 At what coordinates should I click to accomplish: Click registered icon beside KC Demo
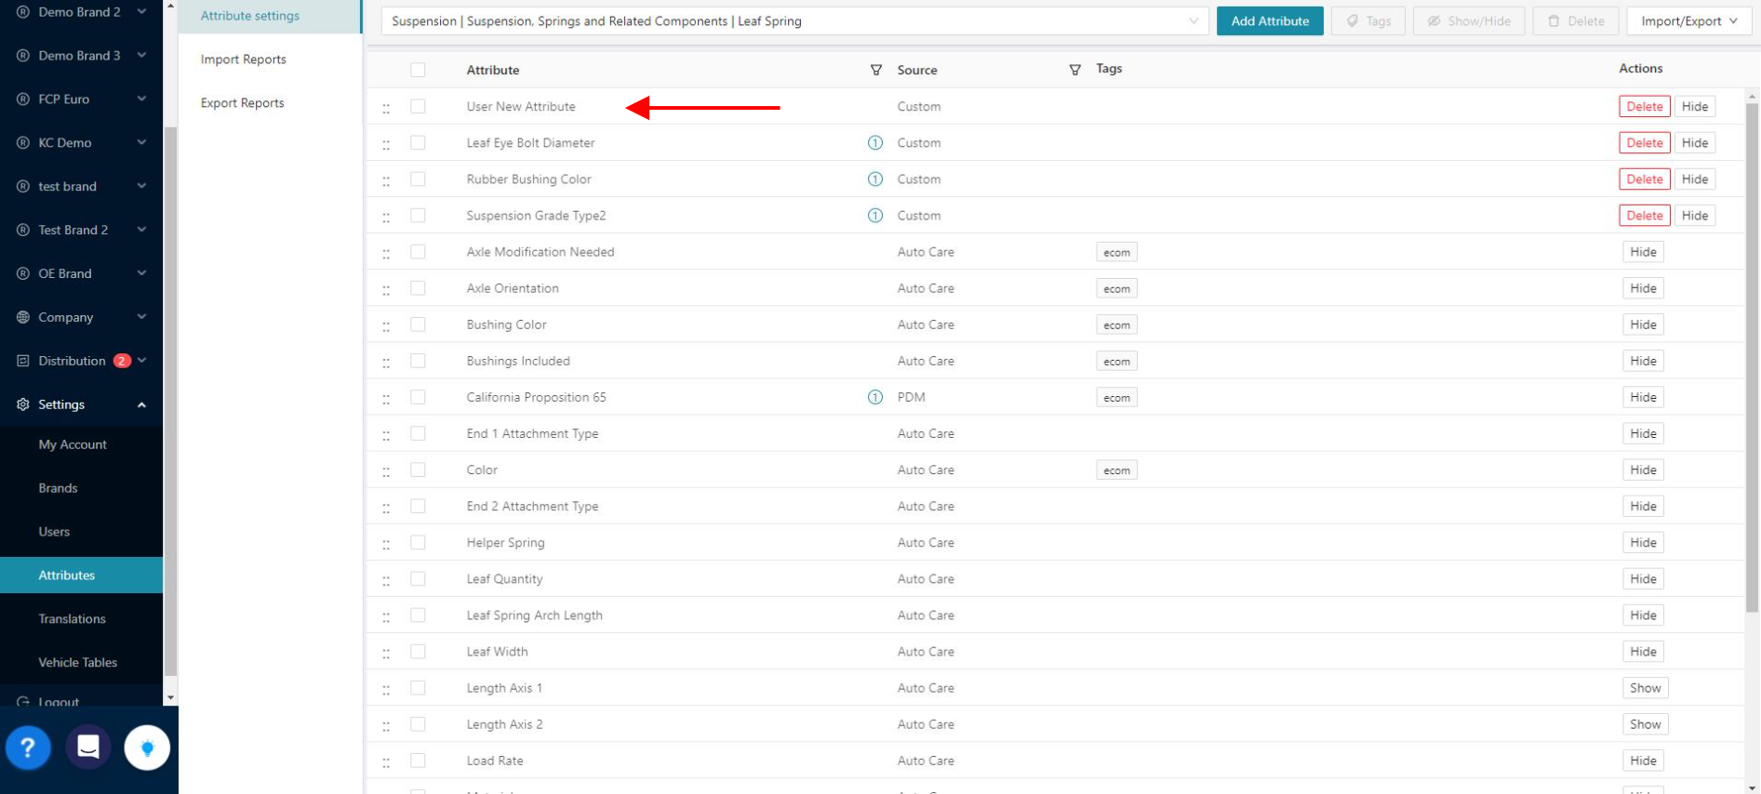[23, 142]
